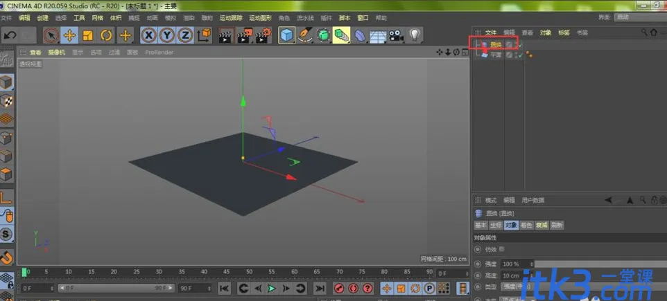Toggle the Y axis lock
This screenshot has width=667, height=301.
click(166, 36)
